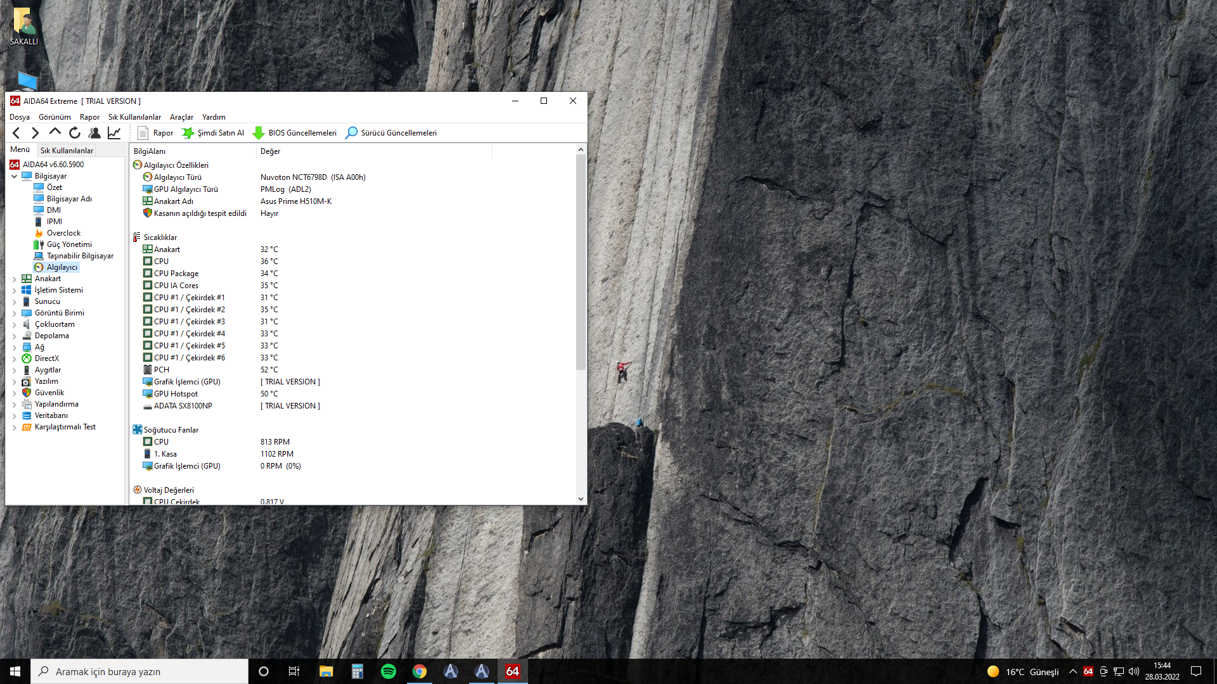1217x684 pixels.
Task: Select Güç Yönetimi tree item
Action: [68, 244]
